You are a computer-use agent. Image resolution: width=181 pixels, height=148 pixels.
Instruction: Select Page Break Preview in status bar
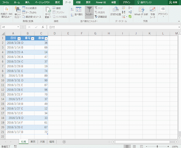(141, 147)
